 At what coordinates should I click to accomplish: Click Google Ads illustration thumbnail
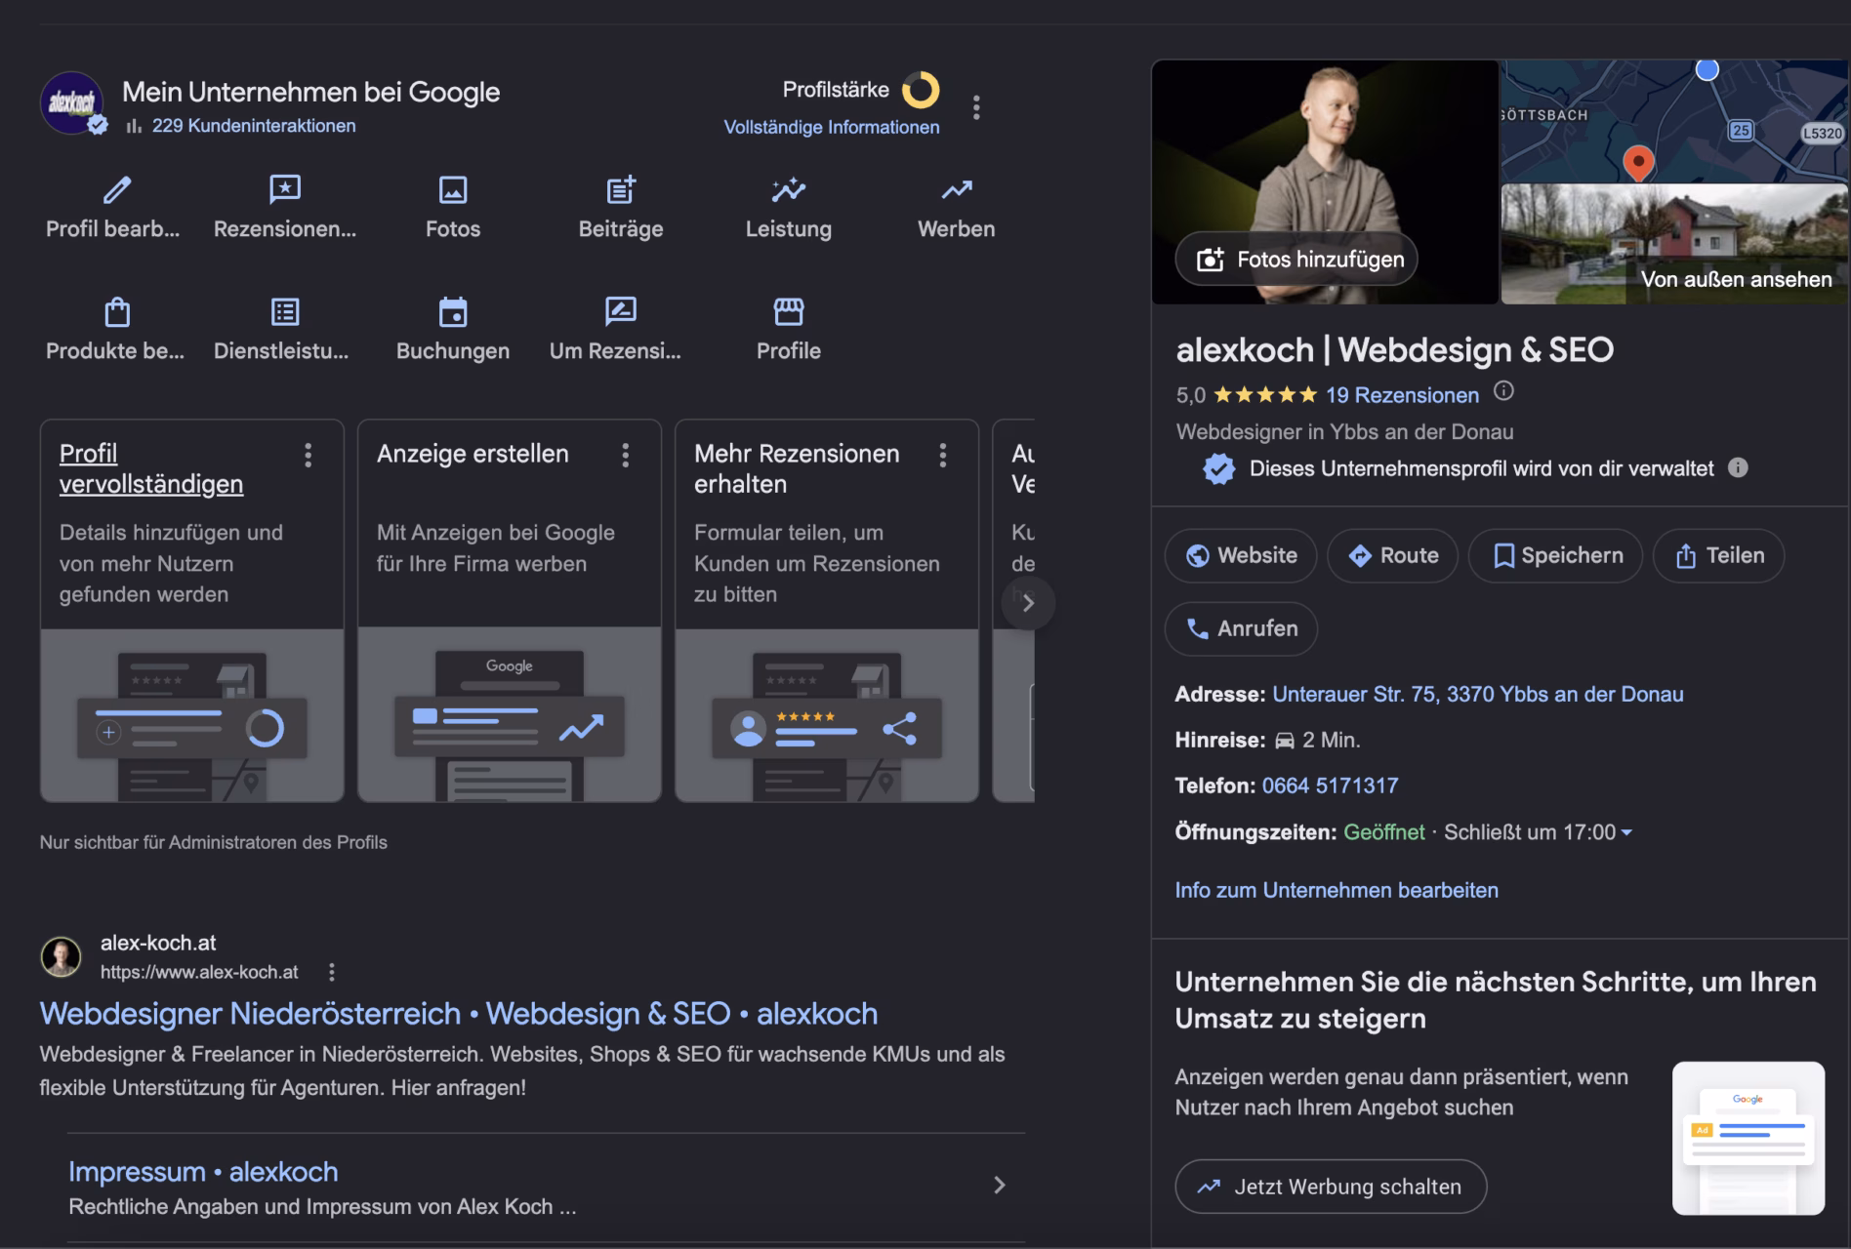(x=1748, y=1138)
